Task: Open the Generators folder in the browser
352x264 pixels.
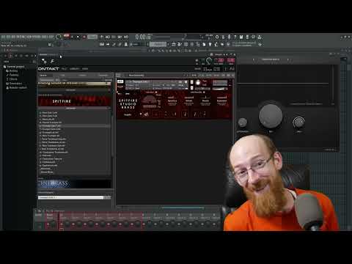Action: (x=14, y=84)
